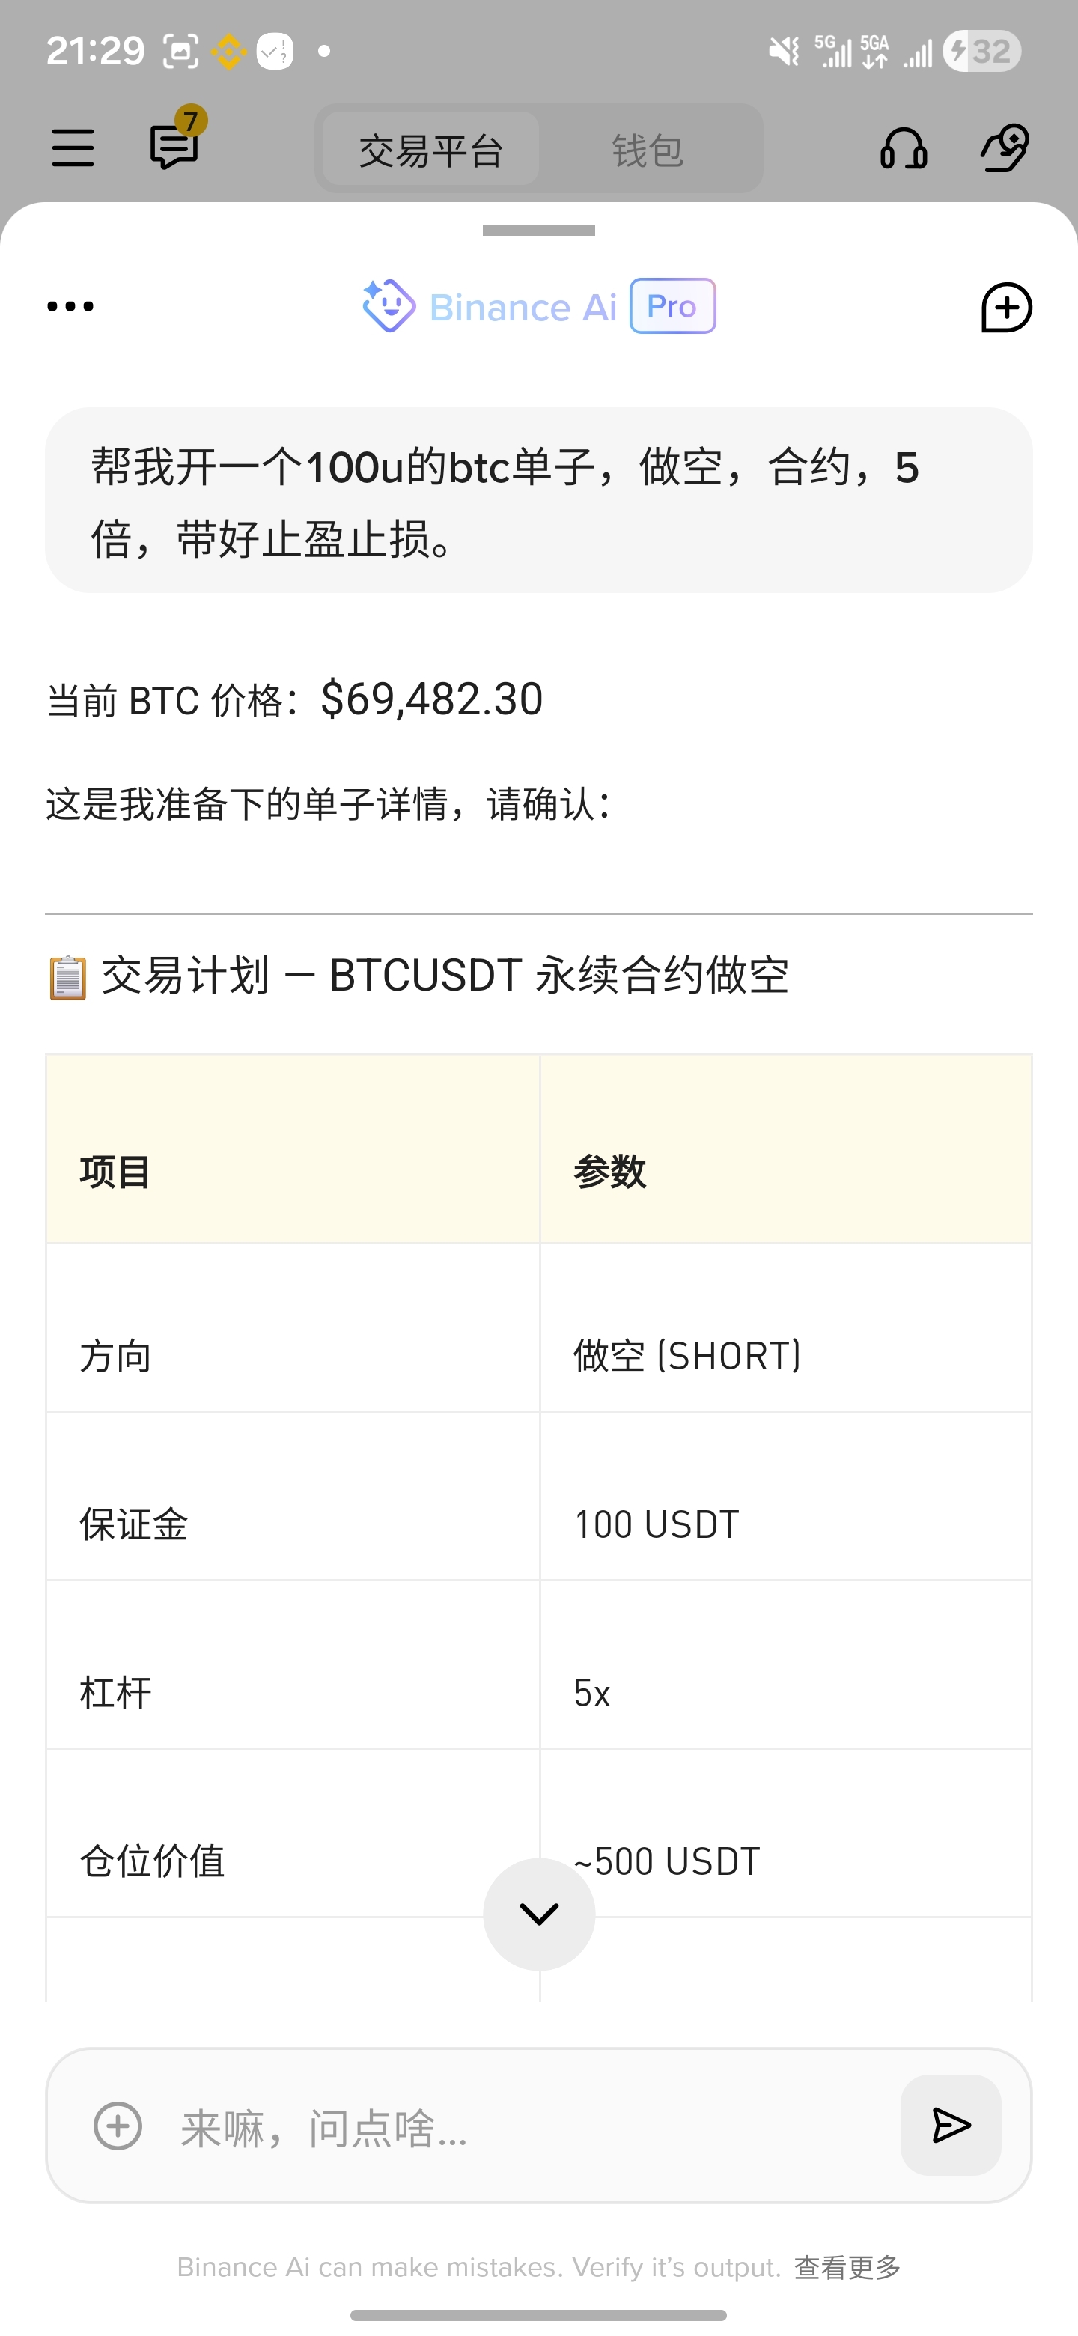Tap the sheet drag handle bar
Image resolution: width=1078 pixels, height=2336 pixels.
(x=538, y=231)
